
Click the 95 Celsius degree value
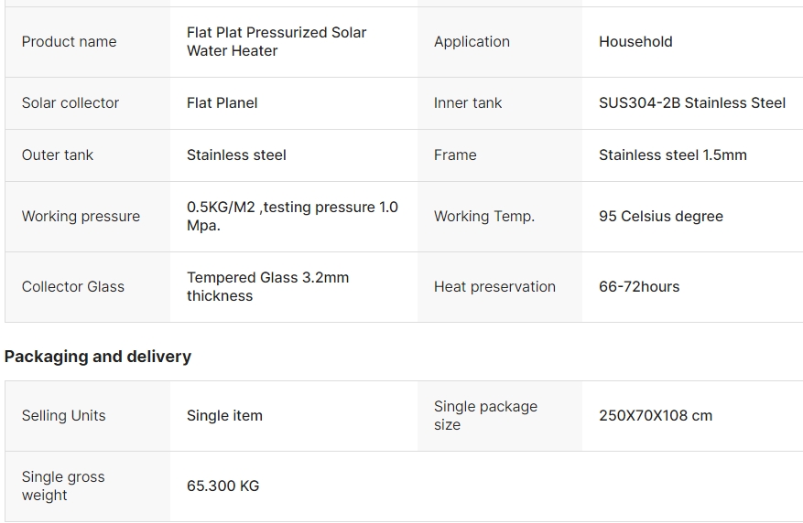coord(661,217)
